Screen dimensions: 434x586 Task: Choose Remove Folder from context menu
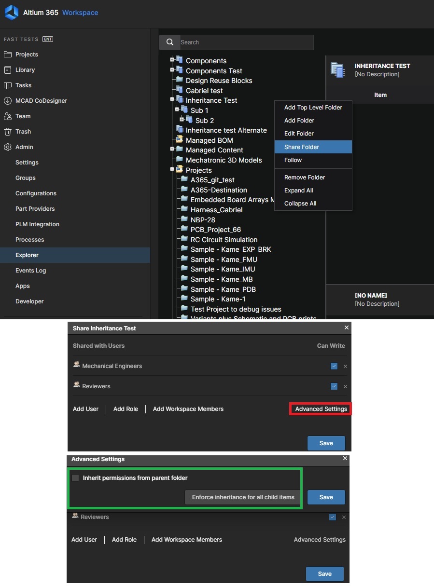coord(313,177)
